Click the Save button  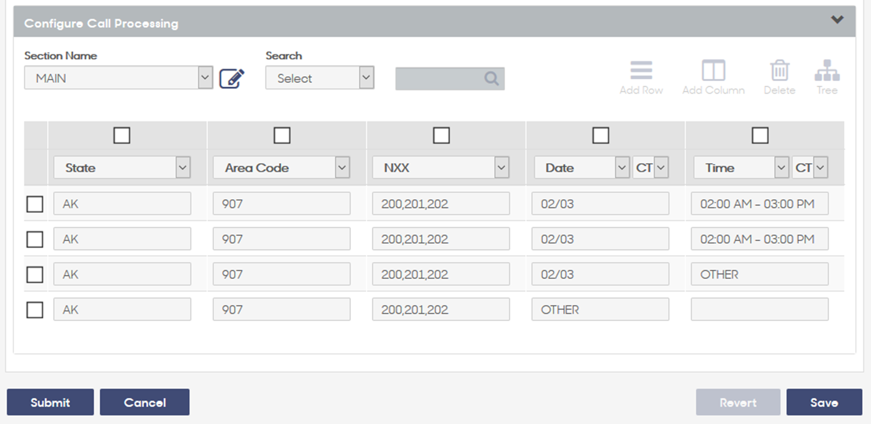pyautogui.click(x=824, y=402)
